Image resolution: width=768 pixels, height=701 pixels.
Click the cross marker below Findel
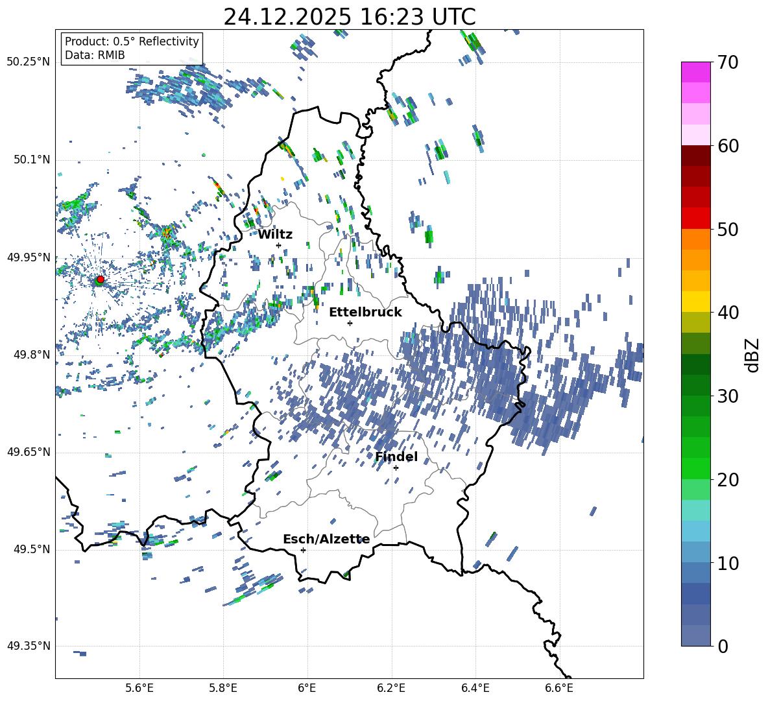click(396, 468)
